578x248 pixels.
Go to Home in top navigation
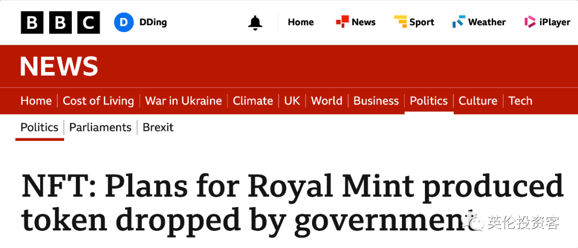click(x=301, y=22)
